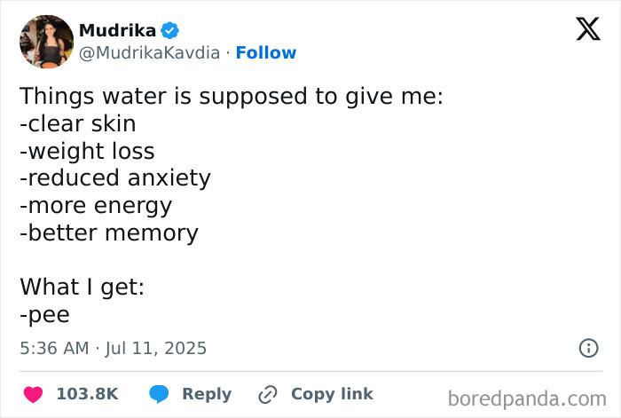This screenshot has height=418, width=621.
Task: Like the tweet with the pink heart icon
Action: 34,394
